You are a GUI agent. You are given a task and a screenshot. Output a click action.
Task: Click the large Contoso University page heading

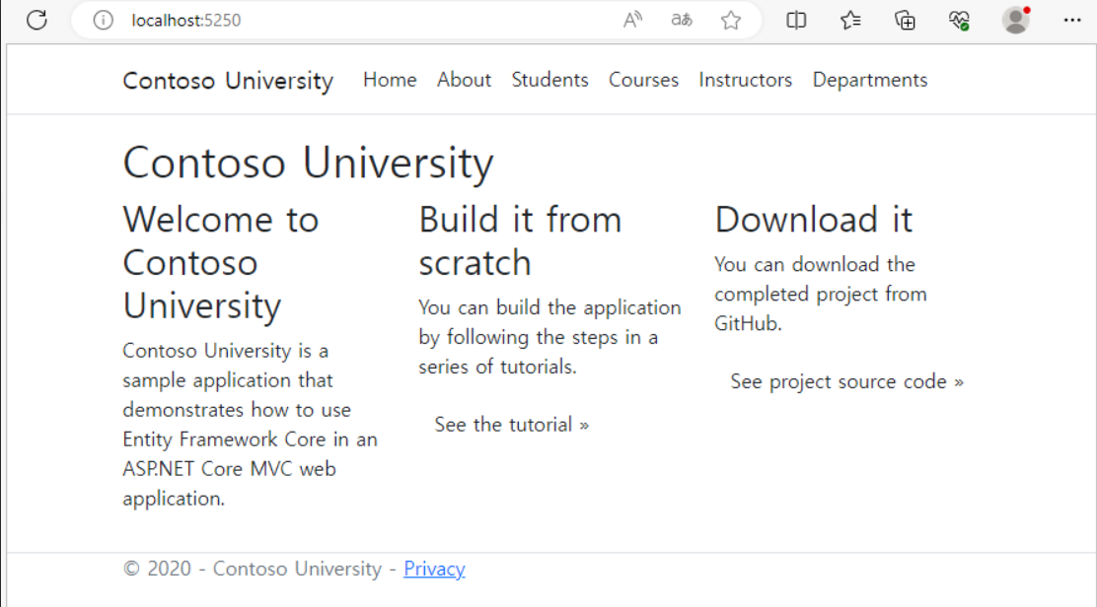click(x=308, y=163)
